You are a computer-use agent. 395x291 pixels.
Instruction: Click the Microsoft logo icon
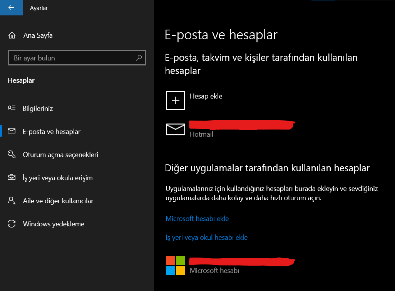pos(176,266)
